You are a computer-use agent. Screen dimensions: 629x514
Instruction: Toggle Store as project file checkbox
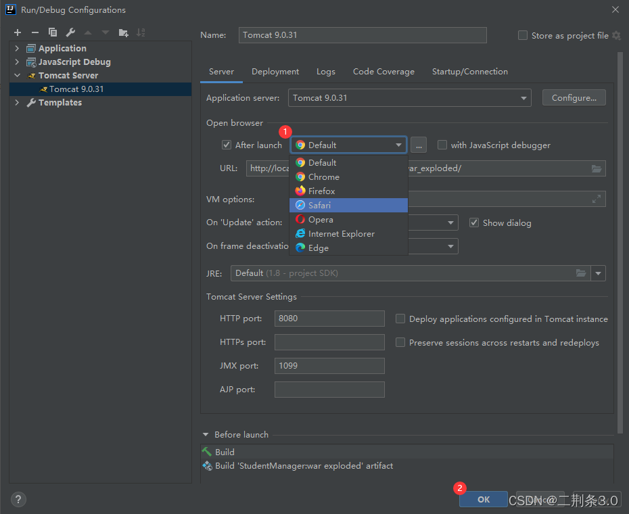pyautogui.click(x=523, y=35)
